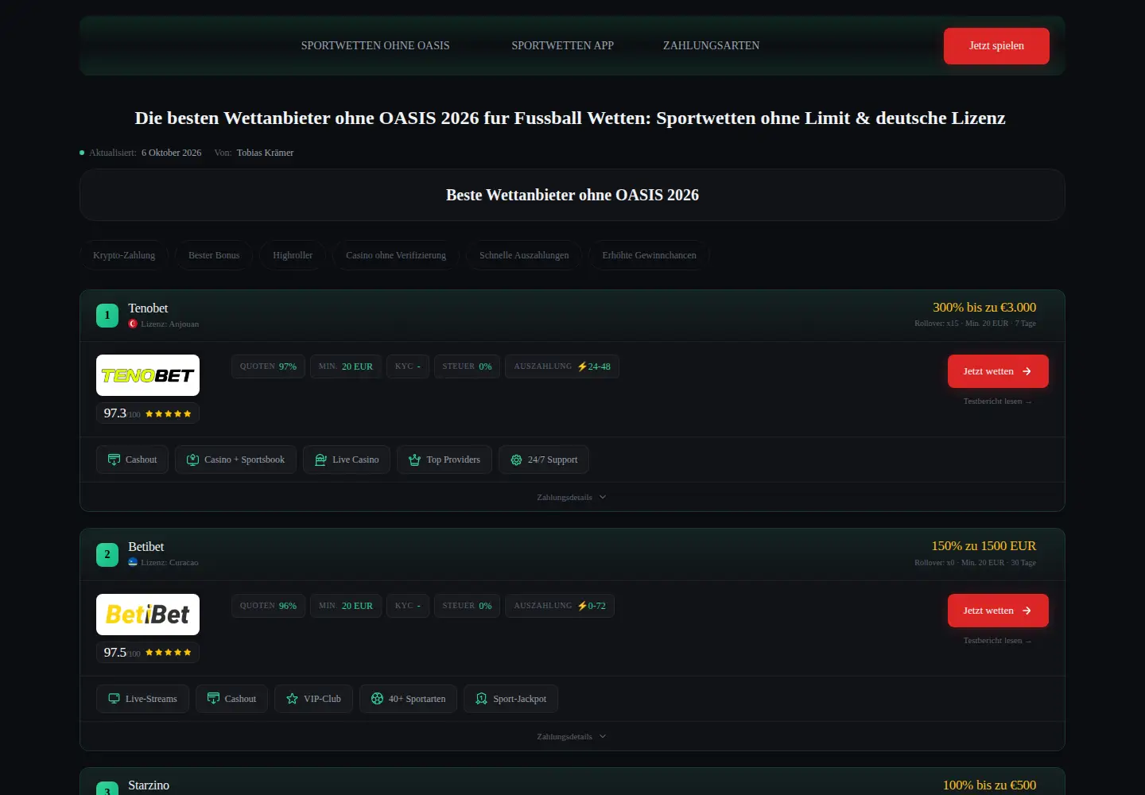Screen dimensions: 1145x795
Task: Click Tenobet's Auszahlung 24-48 badge
Action: click(x=562, y=366)
